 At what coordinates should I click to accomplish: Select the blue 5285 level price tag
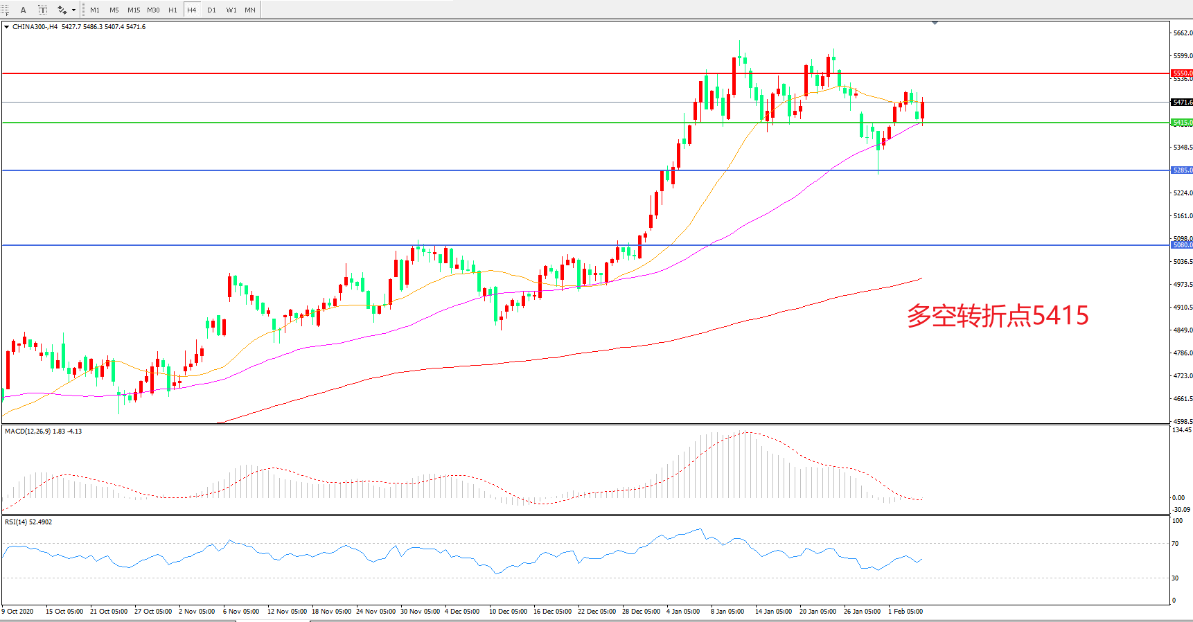pos(1181,170)
